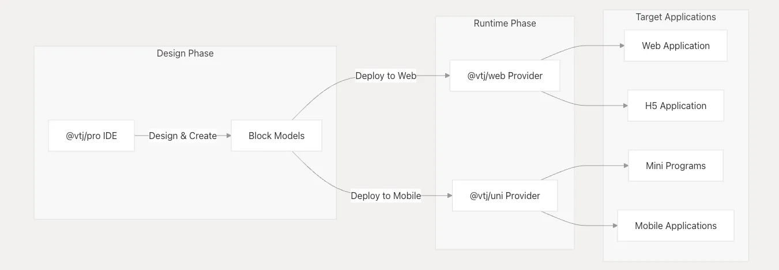Click the Mini Programs node
Viewport: 779px width, 270px height.
pyautogui.click(x=675, y=166)
